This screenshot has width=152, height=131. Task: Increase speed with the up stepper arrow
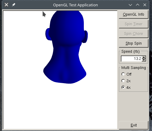(144, 57)
